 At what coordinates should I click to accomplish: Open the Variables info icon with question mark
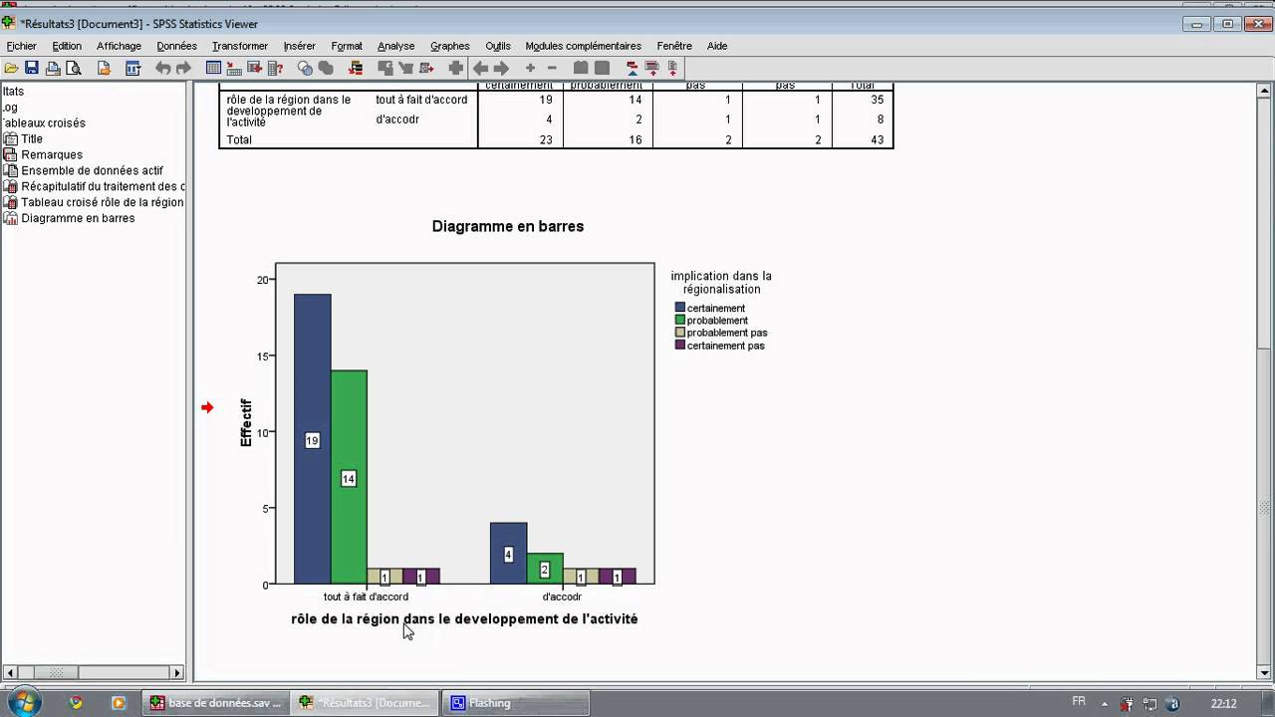point(276,68)
